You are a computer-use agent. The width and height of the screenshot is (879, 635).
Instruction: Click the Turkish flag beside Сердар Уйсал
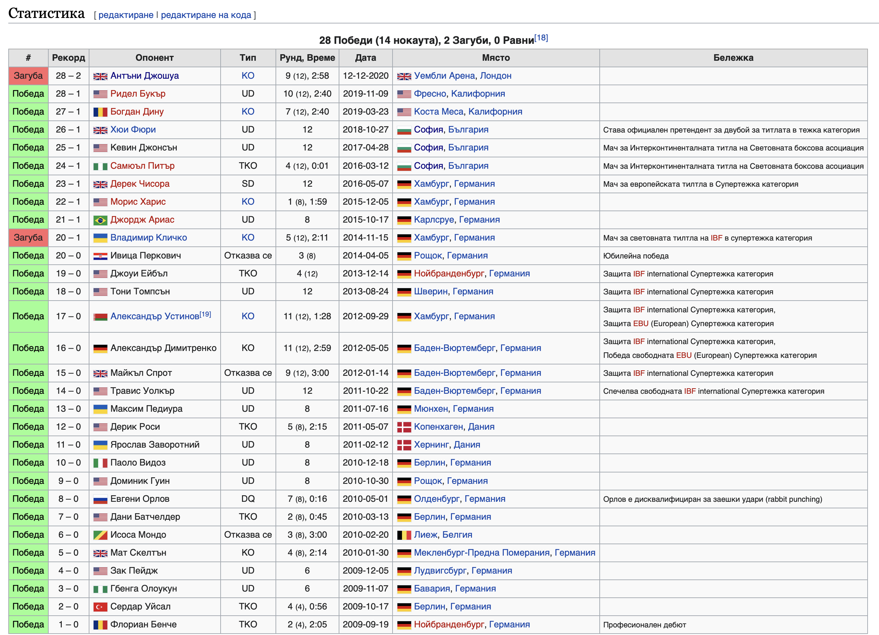click(100, 607)
